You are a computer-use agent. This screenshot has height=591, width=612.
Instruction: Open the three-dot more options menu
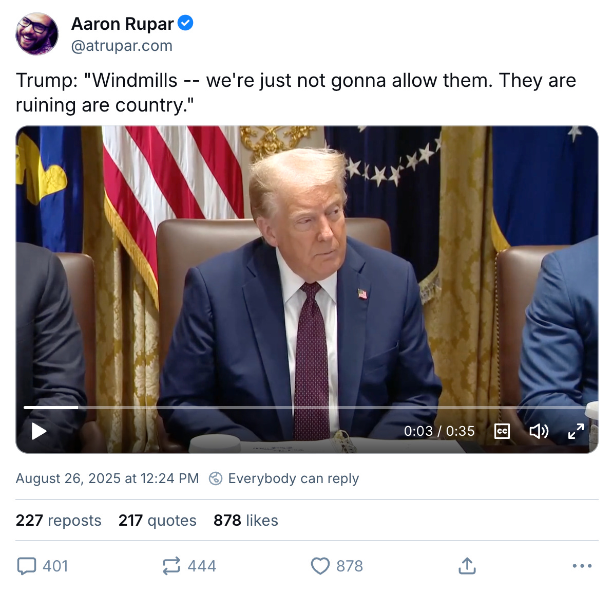coord(582,566)
